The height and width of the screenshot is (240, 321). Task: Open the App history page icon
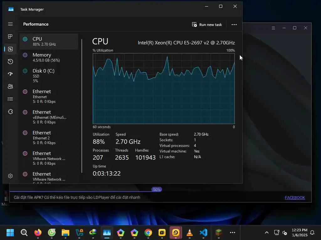coord(10,62)
